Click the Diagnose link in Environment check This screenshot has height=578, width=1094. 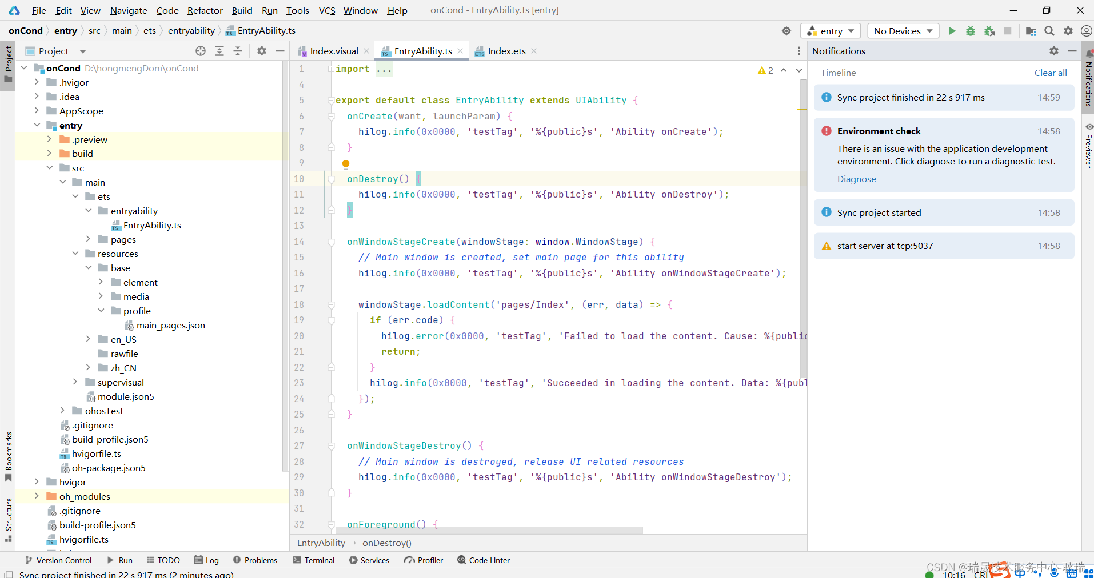pos(856,179)
